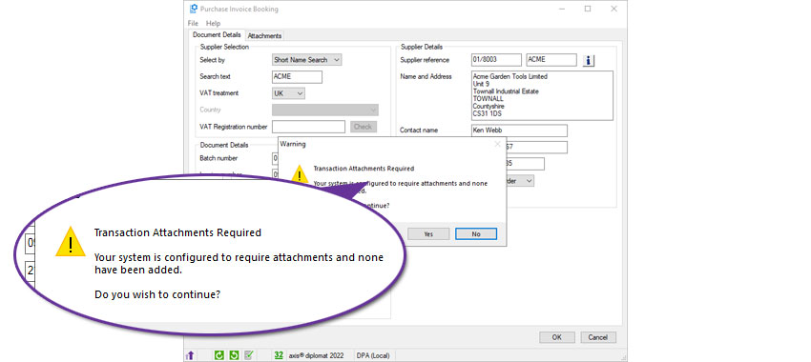The image size is (811, 362).
Task: Click the grey checkmark status icon
Action: point(249,355)
